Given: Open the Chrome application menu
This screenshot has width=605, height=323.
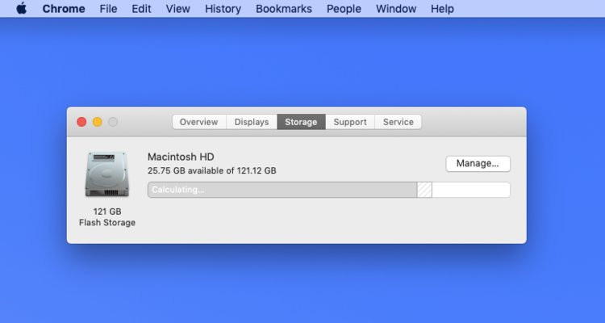Looking at the screenshot, I should tap(65, 9).
